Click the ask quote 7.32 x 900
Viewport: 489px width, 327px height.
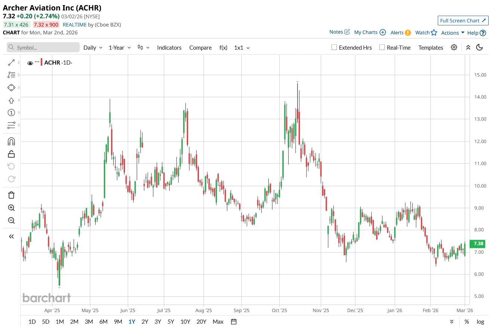pyautogui.click(x=46, y=25)
